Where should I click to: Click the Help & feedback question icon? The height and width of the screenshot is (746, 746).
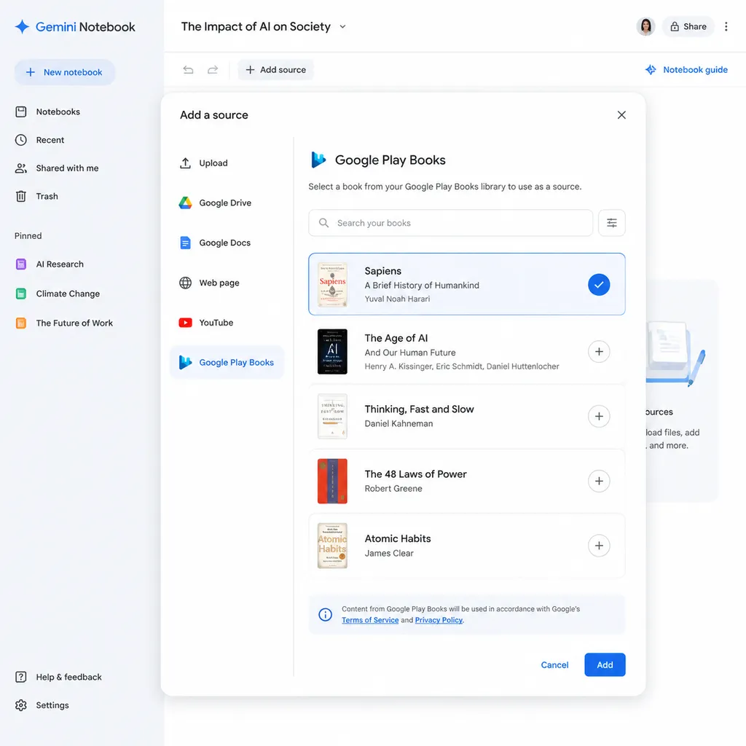[x=21, y=677]
